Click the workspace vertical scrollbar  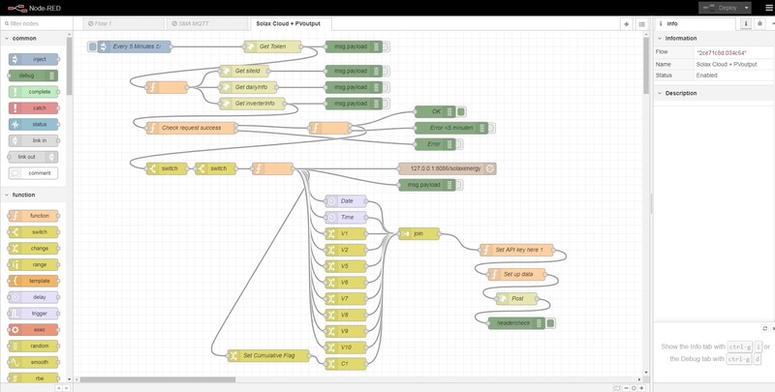pos(646,66)
